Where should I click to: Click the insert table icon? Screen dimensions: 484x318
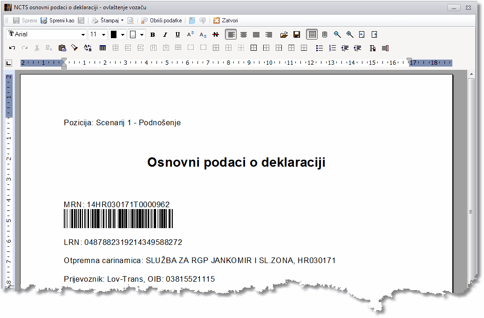(x=103, y=48)
